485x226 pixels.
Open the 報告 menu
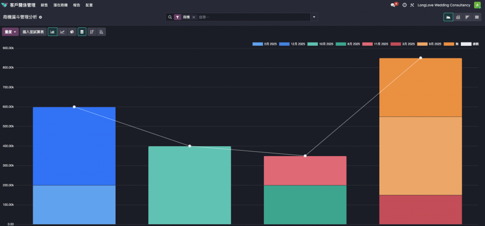tap(76, 5)
